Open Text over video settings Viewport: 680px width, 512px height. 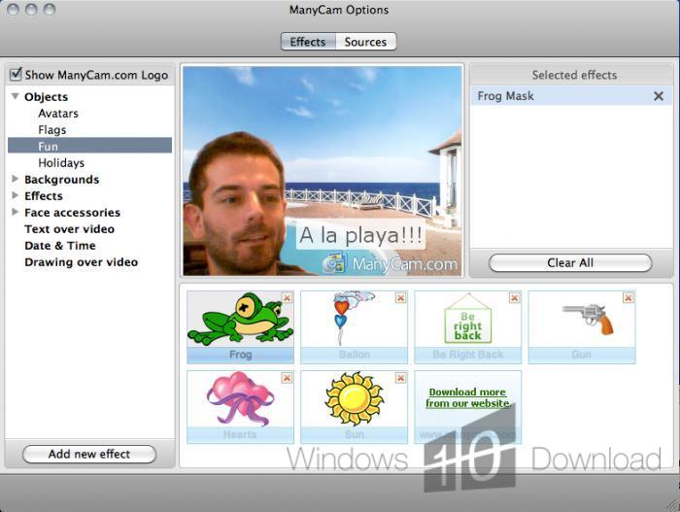(69, 229)
